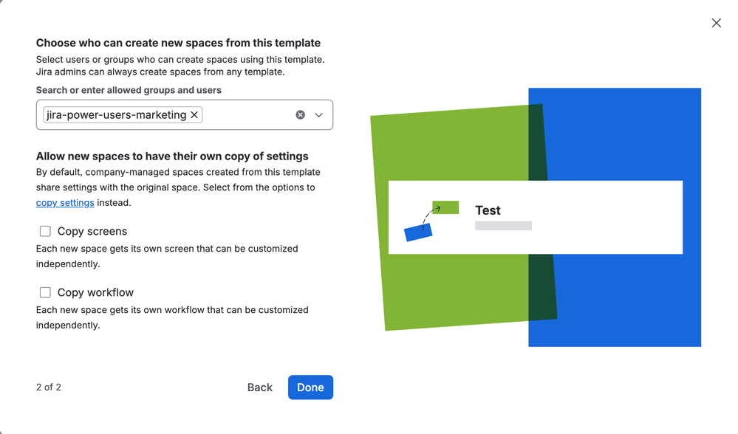Screen dimensions: 738x434
Task: Select the Test template preview card
Action: [535, 216]
